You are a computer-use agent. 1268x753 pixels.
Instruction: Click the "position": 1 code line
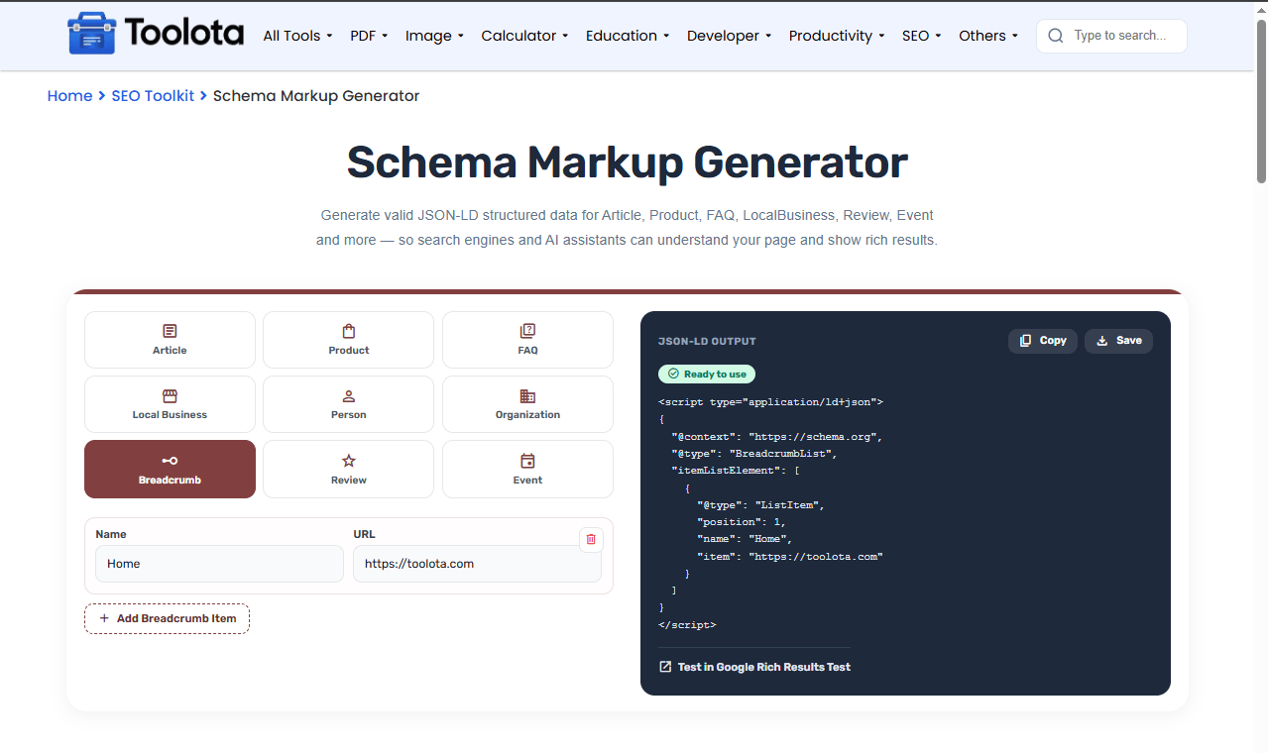click(x=742, y=522)
